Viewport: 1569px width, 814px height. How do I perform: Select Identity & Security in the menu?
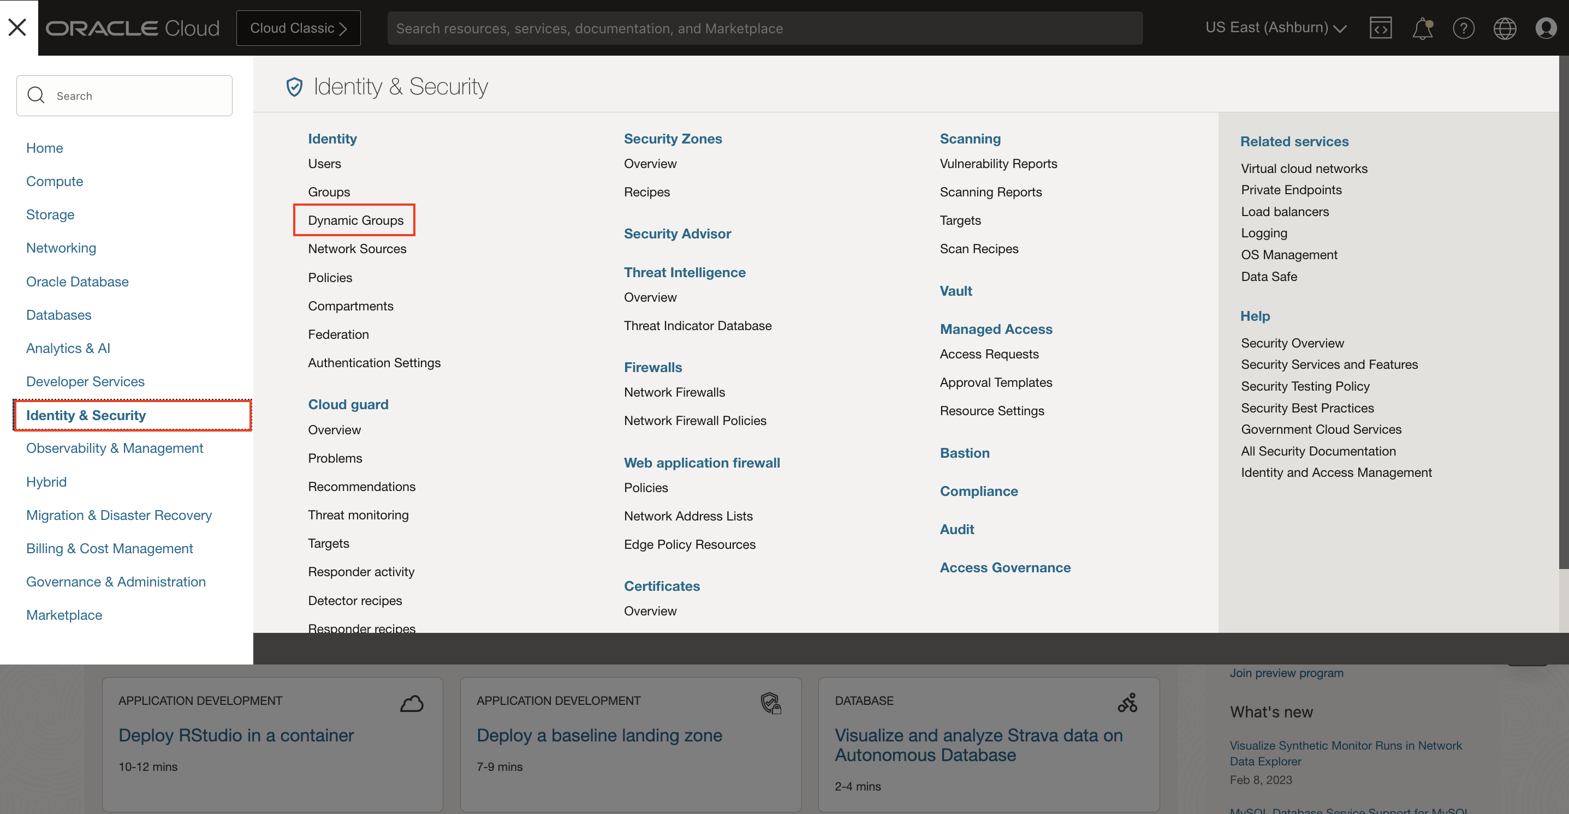132,415
